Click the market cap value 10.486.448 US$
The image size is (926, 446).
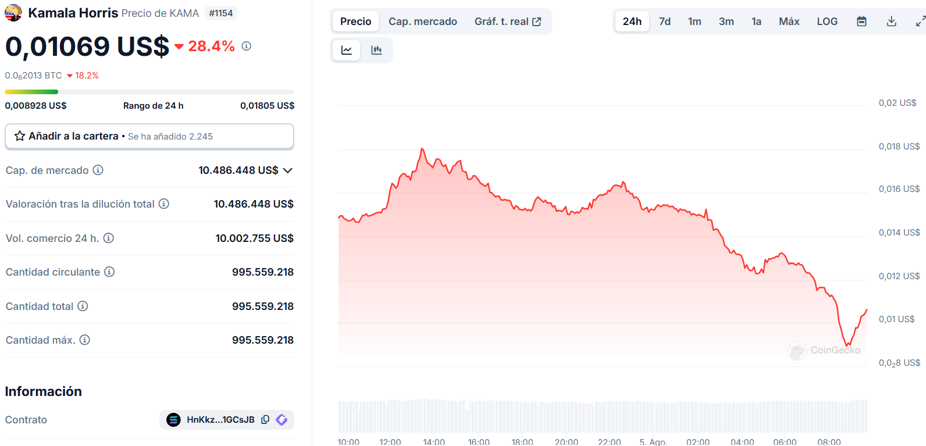(238, 170)
